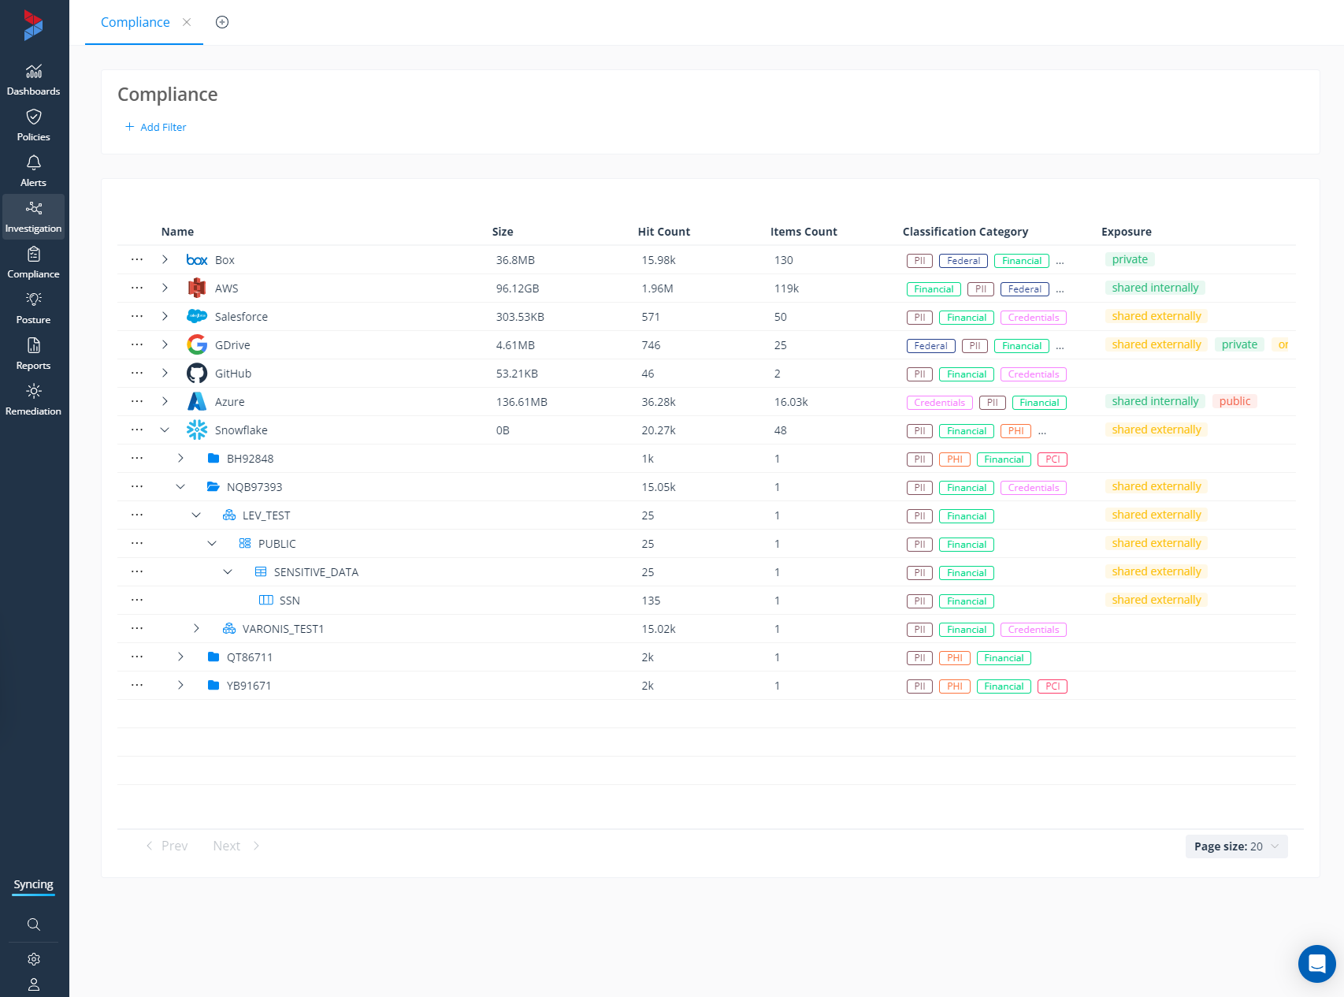Open the three-dot menu for Box row
Screen dimensions: 1344x997
pyautogui.click(x=137, y=260)
